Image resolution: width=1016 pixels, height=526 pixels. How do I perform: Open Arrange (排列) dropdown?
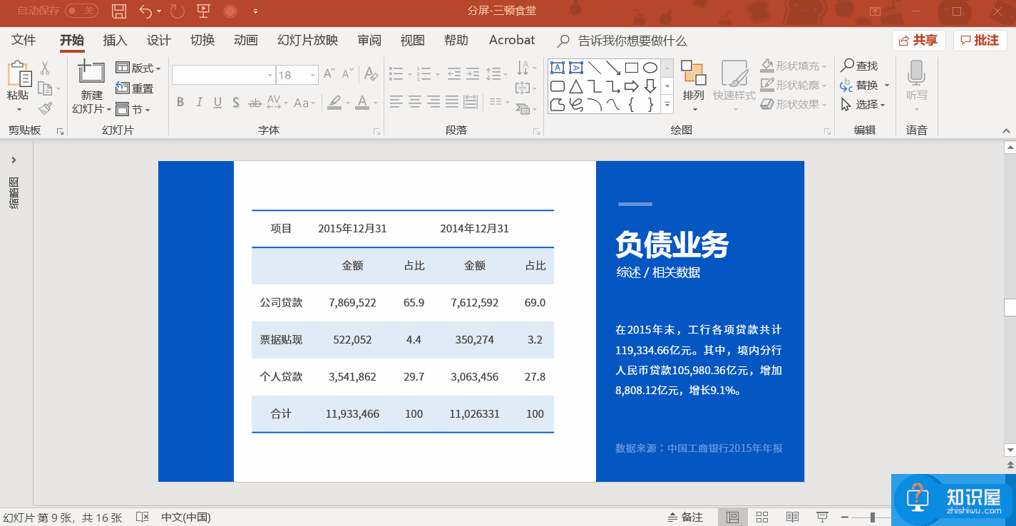tap(693, 86)
